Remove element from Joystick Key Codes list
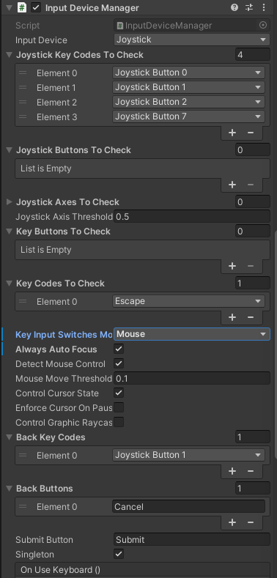Image resolution: width=277 pixels, height=578 pixels. [x=251, y=133]
